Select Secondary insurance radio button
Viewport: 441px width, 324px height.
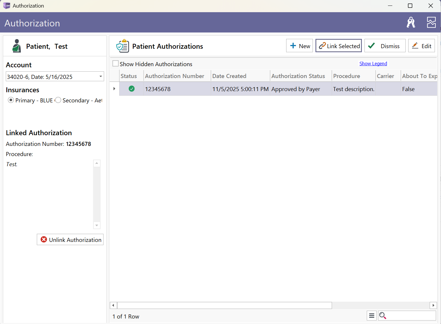[x=58, y=100]
